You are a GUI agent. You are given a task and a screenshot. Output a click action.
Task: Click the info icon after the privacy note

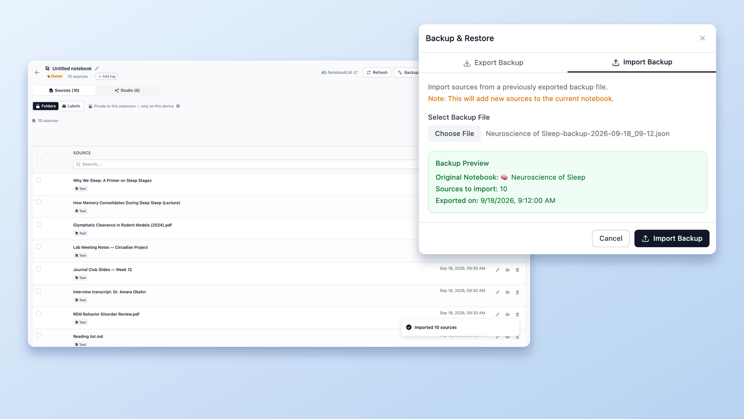(178, 106)
